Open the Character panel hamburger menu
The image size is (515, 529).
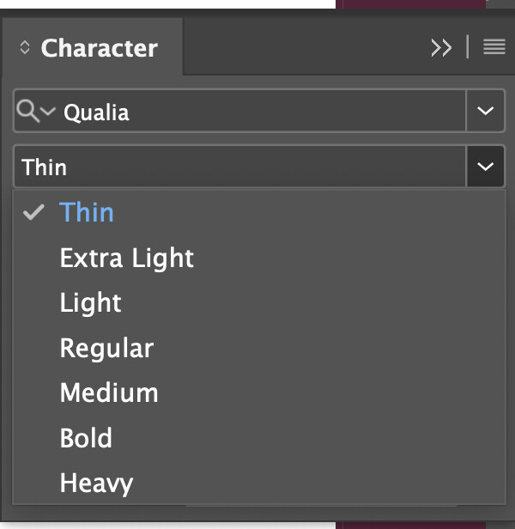[494, 48]
